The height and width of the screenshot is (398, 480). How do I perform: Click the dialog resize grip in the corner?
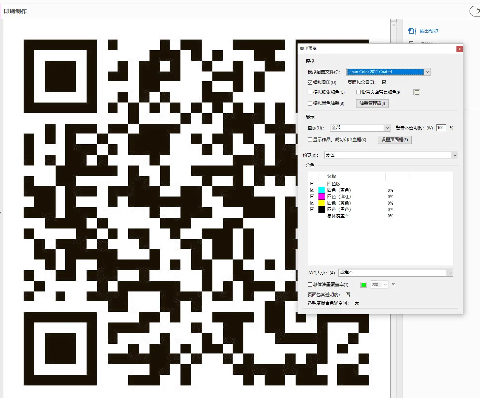(x=461, y=312)
